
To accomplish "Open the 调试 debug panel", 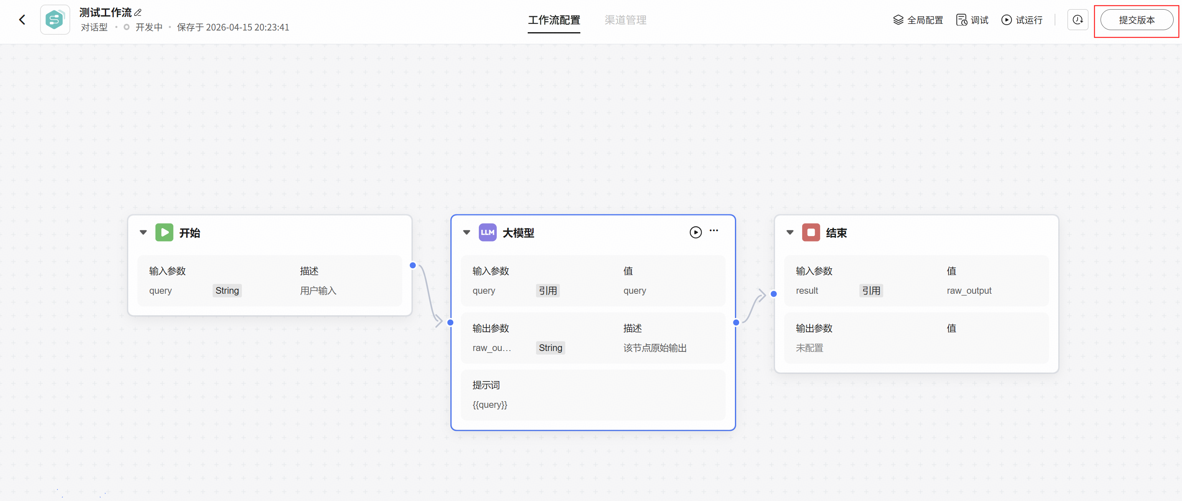I will (972, 20).
